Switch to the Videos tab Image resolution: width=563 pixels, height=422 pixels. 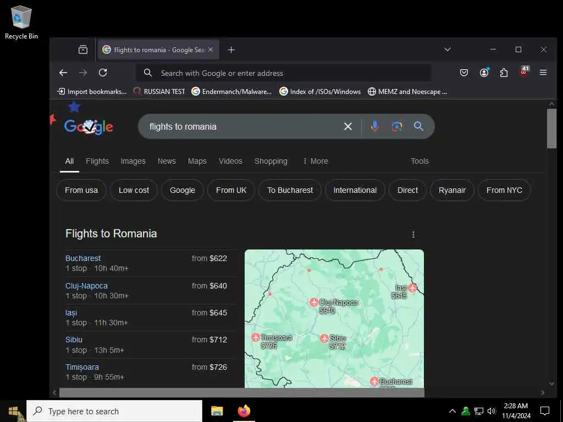[x=230, y=161]
